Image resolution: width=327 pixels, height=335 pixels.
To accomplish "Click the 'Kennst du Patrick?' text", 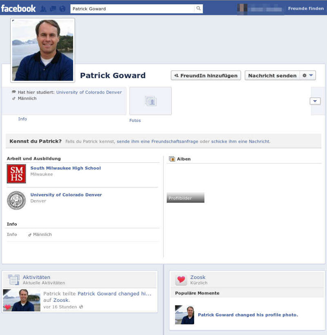I will point(36,141).
